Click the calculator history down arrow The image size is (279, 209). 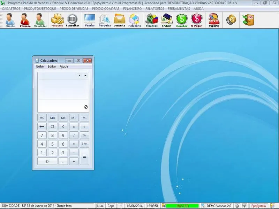85,75
